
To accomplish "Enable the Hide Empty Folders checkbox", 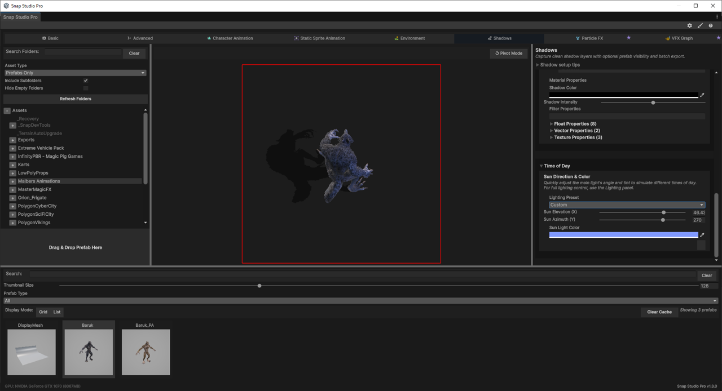I will (x=86, y=88).
